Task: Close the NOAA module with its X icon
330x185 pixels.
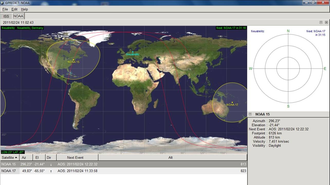Action: pyautogui.click(x=326, y=22)
